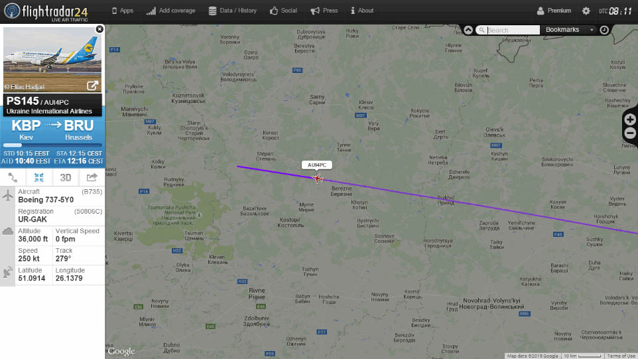Click the Terms of Use link
The height and width of the screenshot is (359, 638).
(x=621, y=356)
